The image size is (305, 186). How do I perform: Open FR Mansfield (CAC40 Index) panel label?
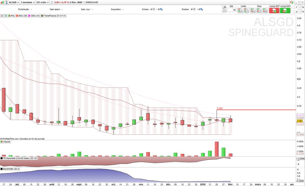click(x=19, y=158)
